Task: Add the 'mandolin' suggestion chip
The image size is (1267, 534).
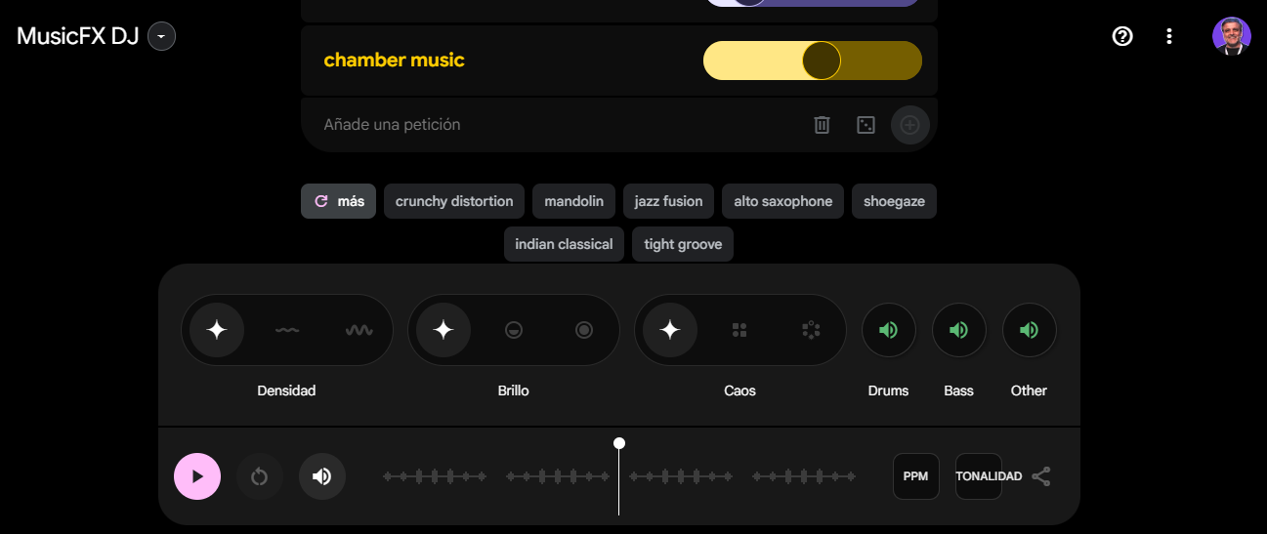Action: pos(574,201)
